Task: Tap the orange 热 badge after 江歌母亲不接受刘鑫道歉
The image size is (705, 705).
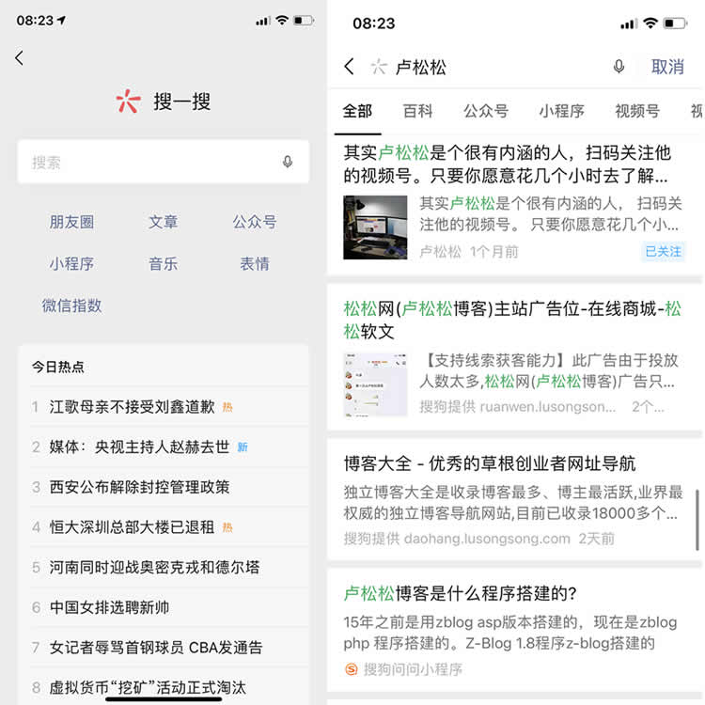Action: pos(227,407)
